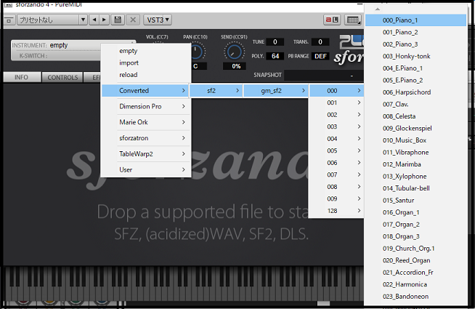Screen dimensions: 475x309
Task: Click the TRANS. value field
Action: [x=320, y=42]
